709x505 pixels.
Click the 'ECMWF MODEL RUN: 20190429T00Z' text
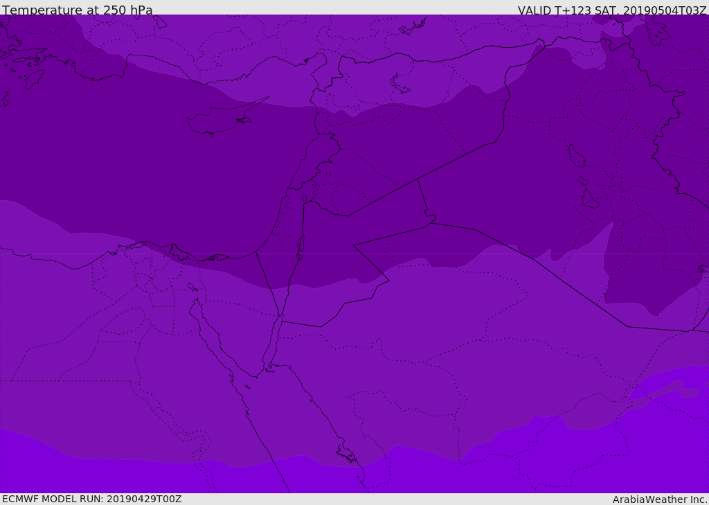click(x=92, y=499)
